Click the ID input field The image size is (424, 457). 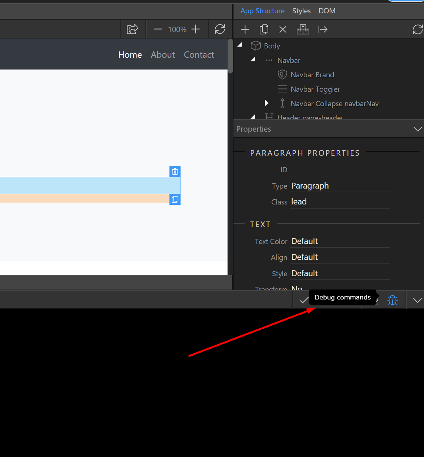[x=340, y=170]
